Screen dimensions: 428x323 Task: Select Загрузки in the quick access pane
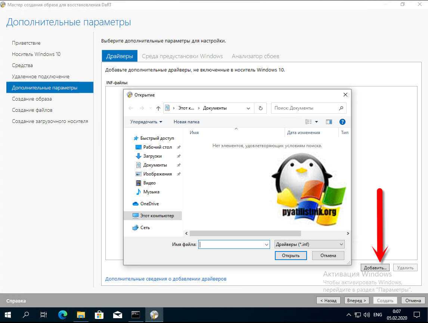click(x=152, y=156)
